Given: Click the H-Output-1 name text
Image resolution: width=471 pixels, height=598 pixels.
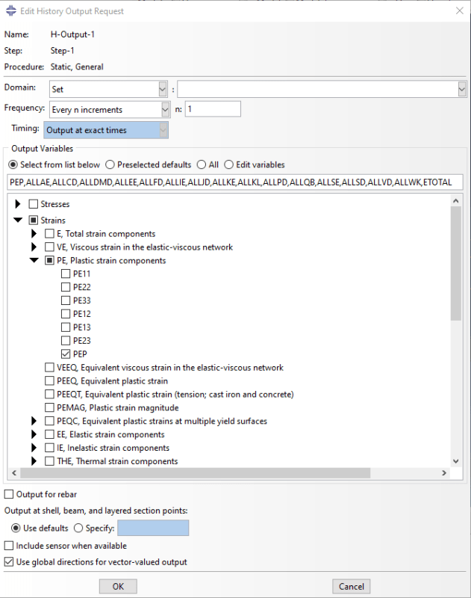Looking at the screenshot, I should click(x=72, y=34).
